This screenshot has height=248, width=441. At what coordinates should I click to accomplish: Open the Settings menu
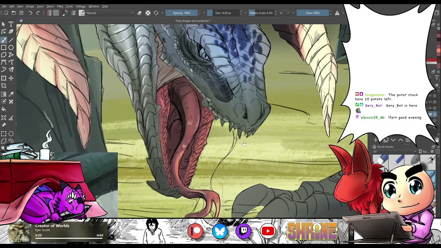point(81,6)
